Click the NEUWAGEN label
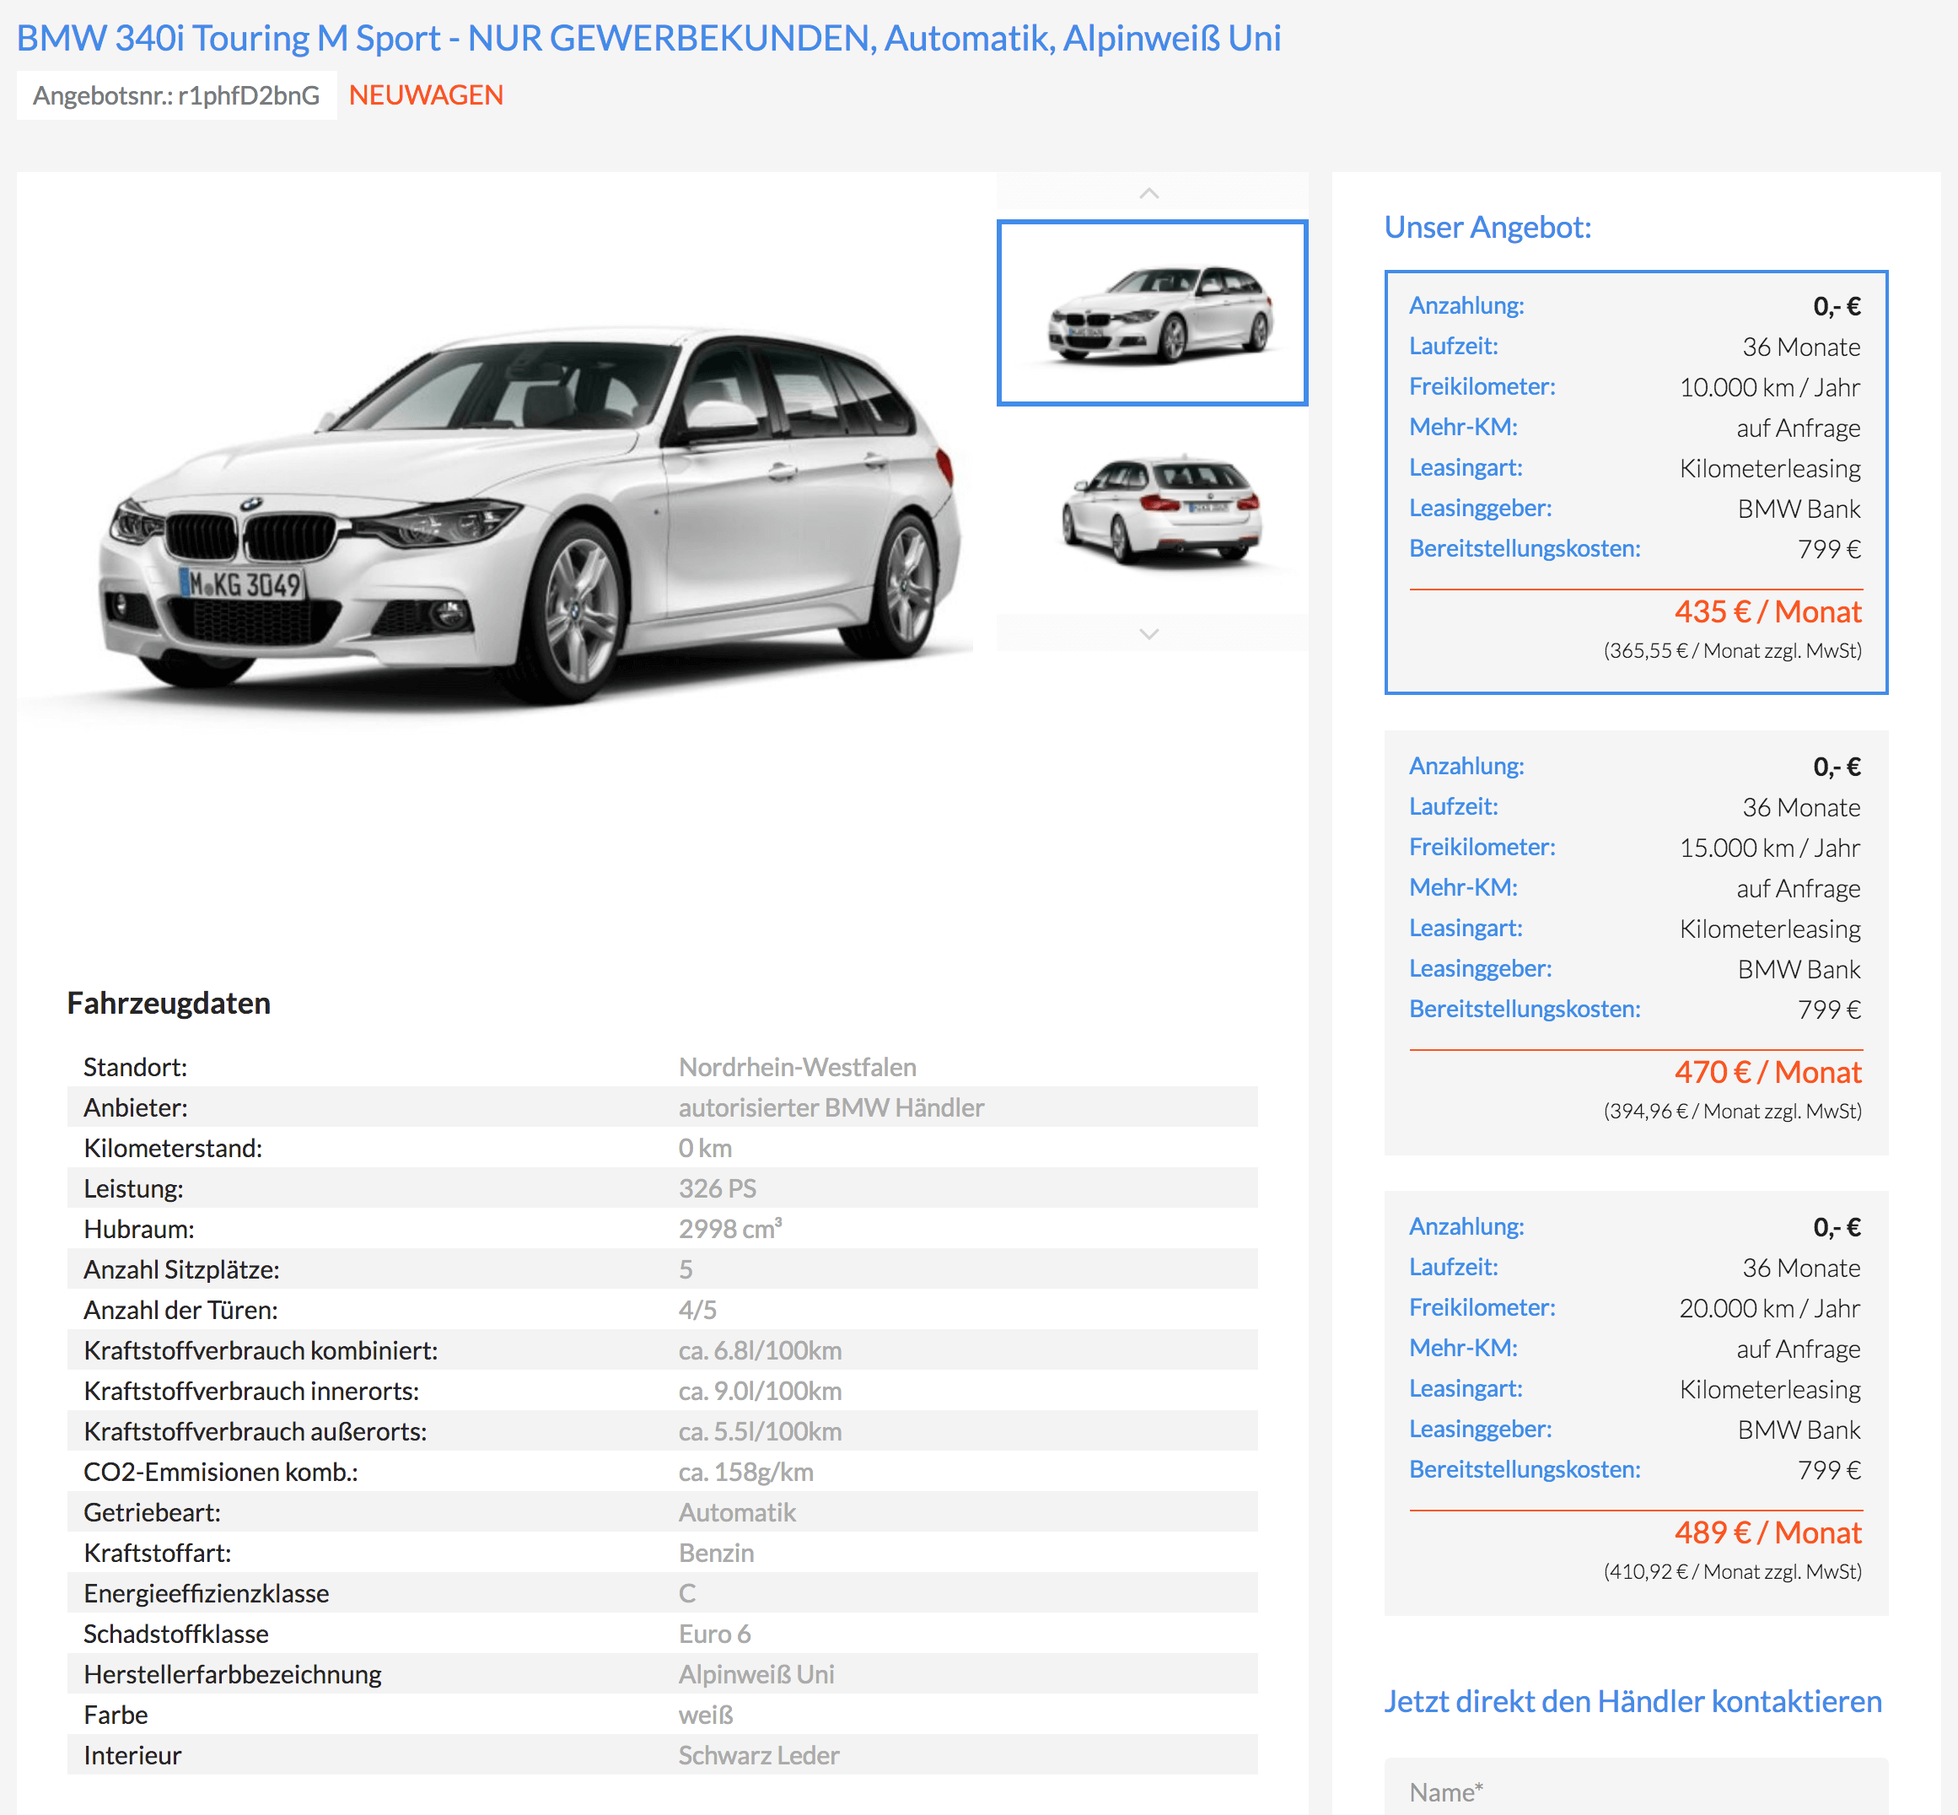The height and width of the screenshot is (1815, 1958). [426, 95]
